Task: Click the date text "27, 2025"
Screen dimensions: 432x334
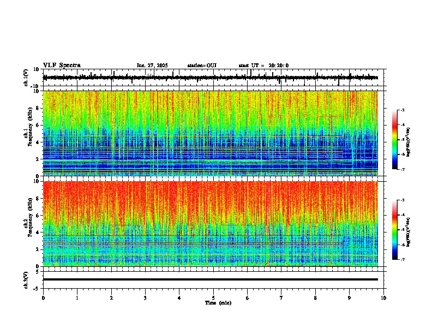Action: (157, 65)
